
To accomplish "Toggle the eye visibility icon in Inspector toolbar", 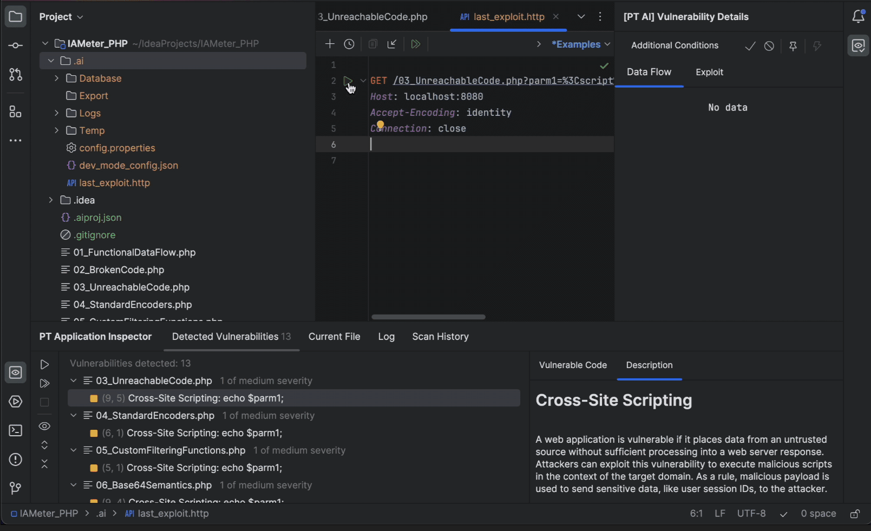I will (44, 427).
